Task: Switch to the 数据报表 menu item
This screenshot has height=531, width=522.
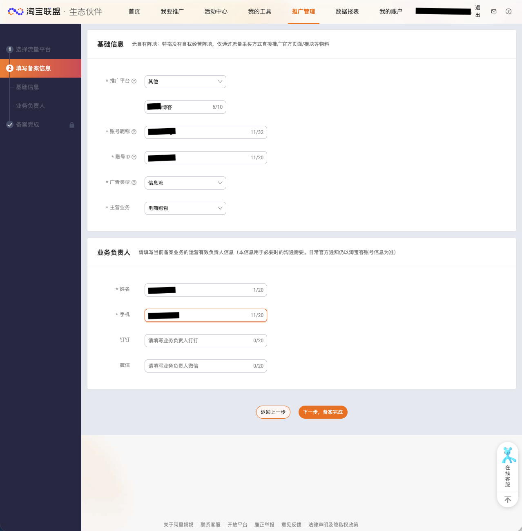Action: coord(347,12)
